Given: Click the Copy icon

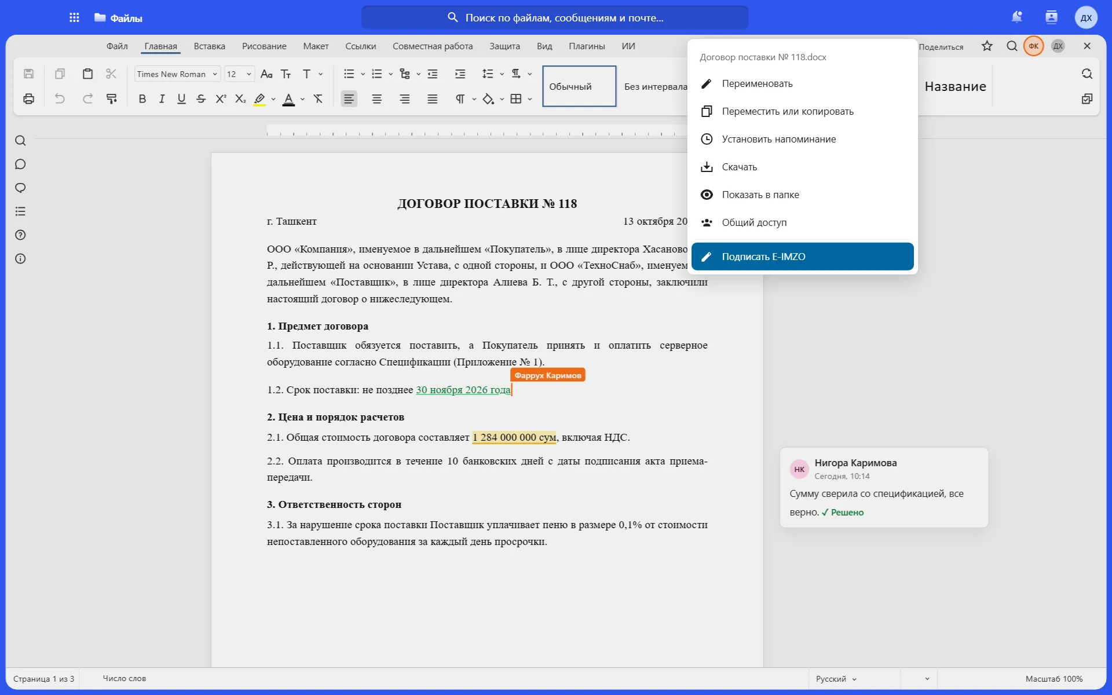Looking at the screenshot, I should coord(60,74).
